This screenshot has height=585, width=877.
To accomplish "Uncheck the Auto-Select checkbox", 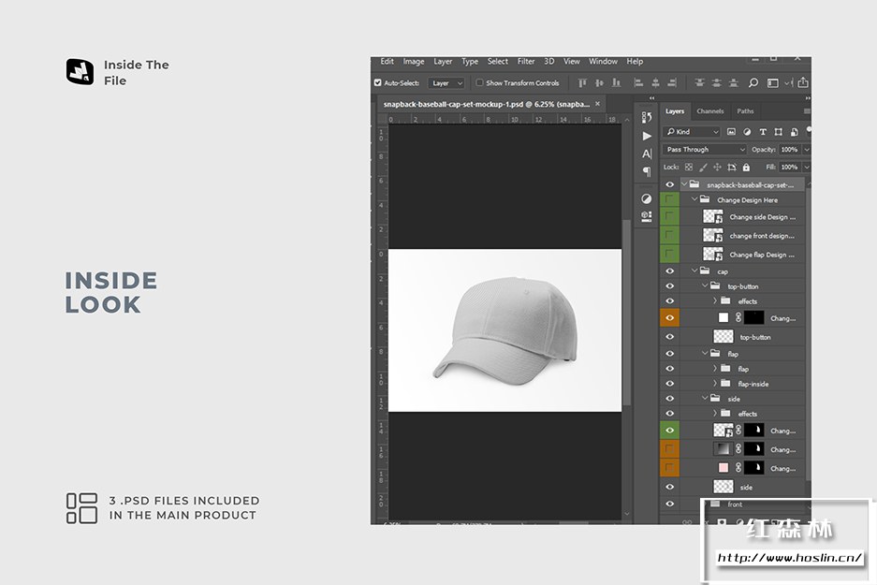I will tap(378, 83).
